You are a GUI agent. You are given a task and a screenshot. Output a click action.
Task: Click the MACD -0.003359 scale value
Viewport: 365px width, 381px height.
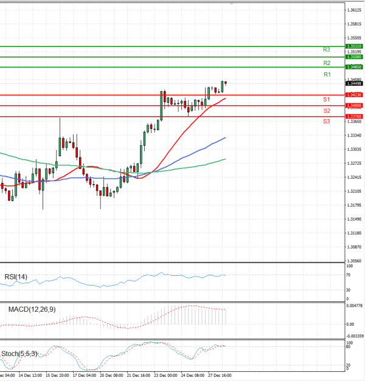point(355,336)
